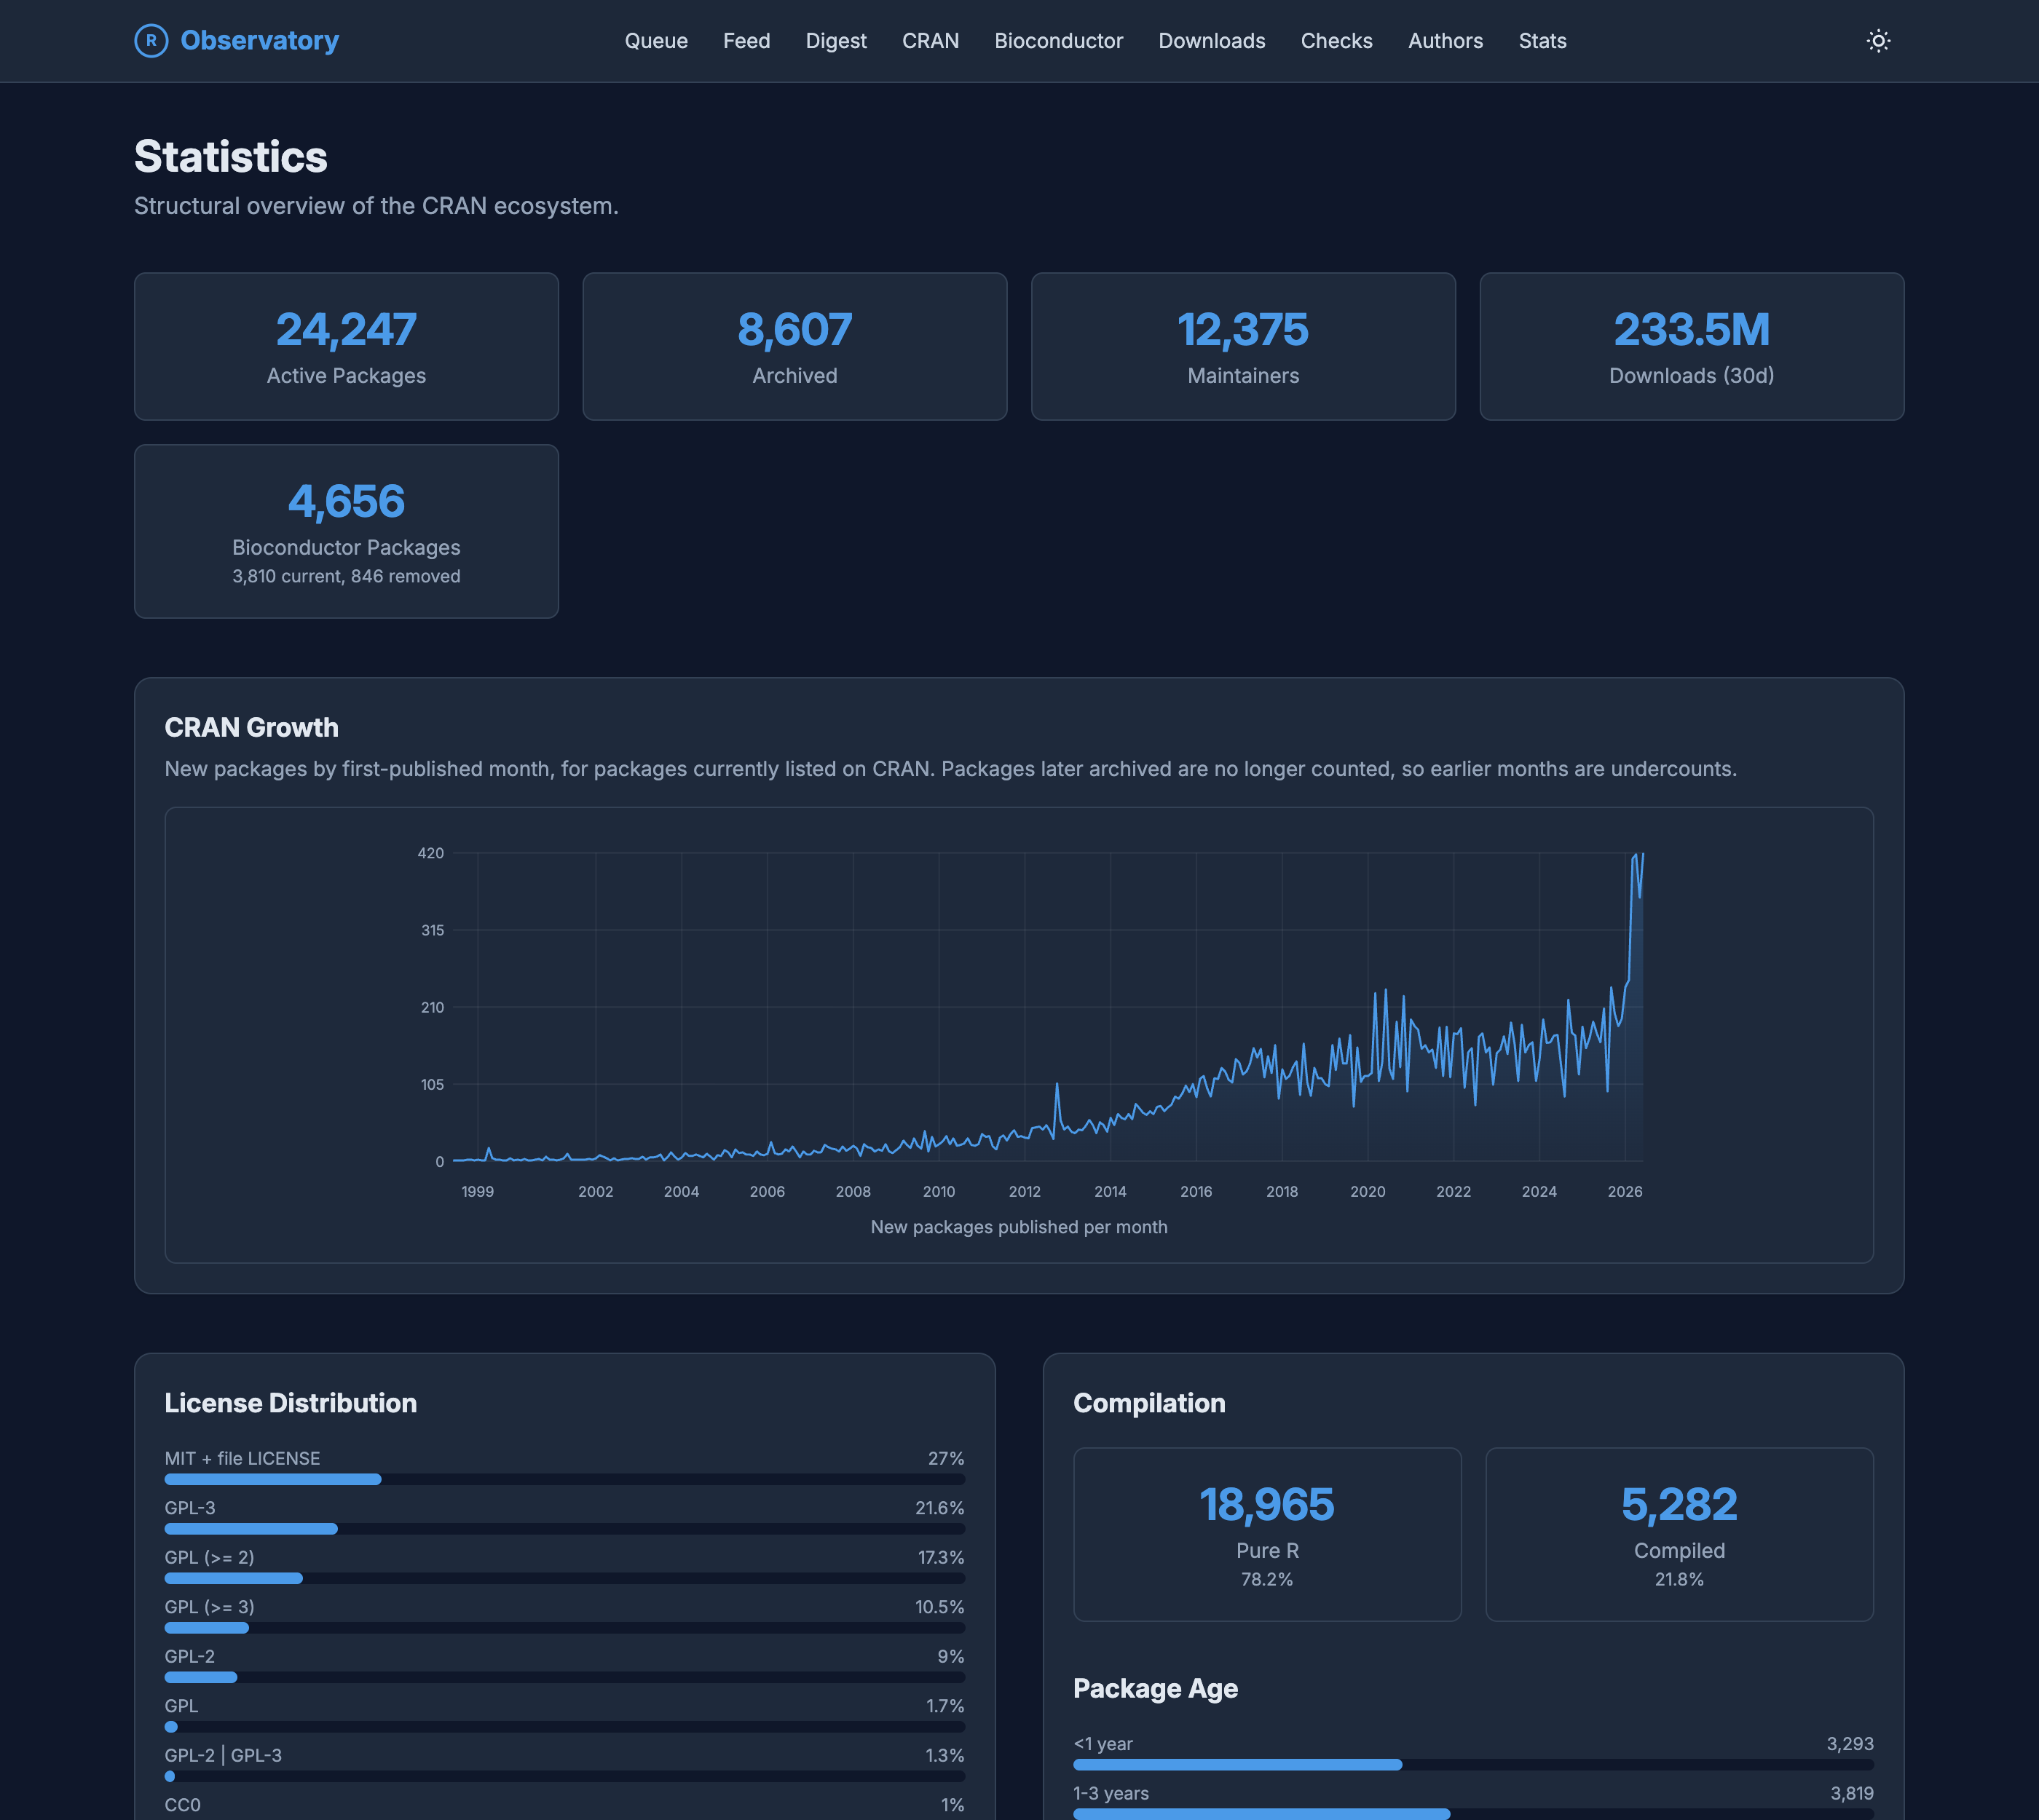Click the 233.5M Downloads (30d) card
The width and height of the screenshot is (2039, 1820).
click(x=1692, y=346)
